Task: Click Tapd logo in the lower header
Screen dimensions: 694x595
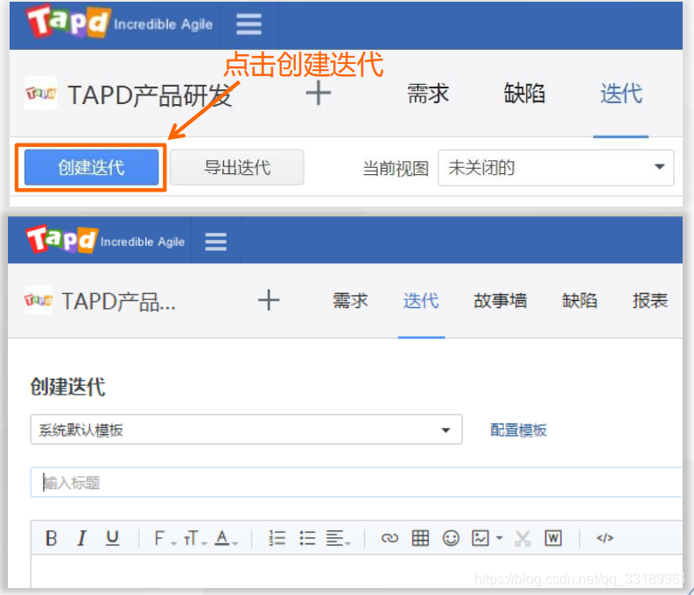Action: pos(61,239)
